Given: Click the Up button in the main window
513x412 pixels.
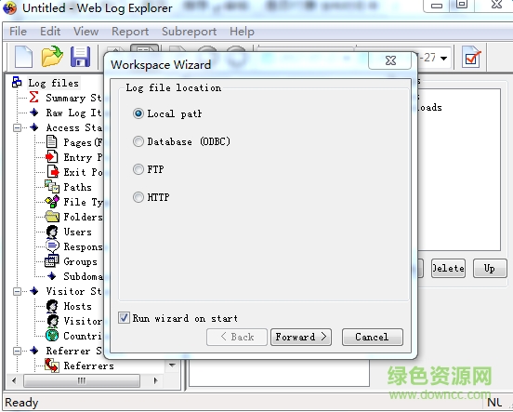Looking at the screenshot, I should tap(490, 268).
